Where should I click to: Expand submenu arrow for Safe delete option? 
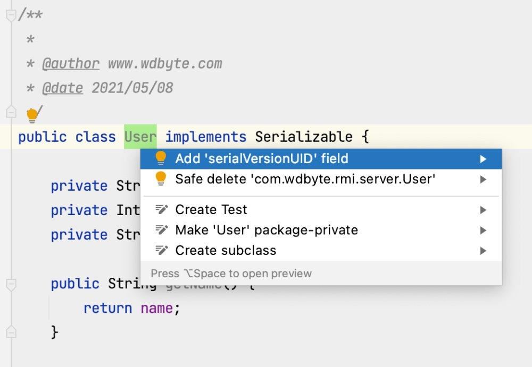(483, 180)
